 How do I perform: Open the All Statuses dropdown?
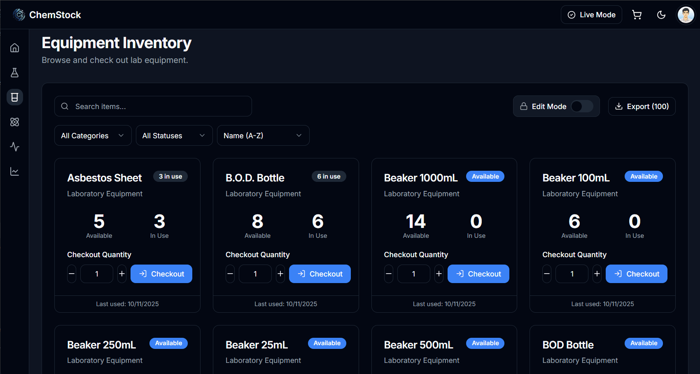coord(174,136)
